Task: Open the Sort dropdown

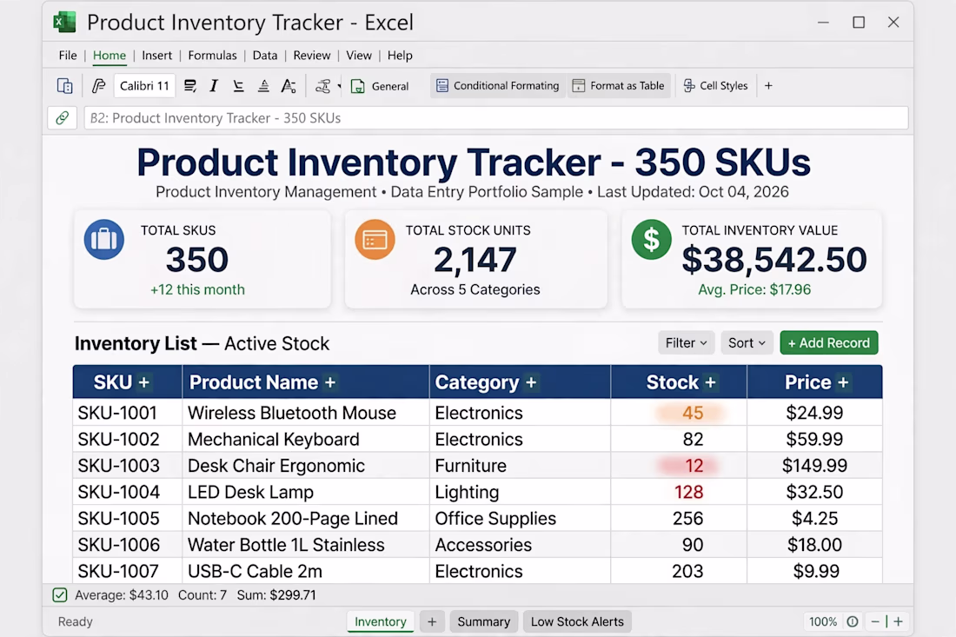Action: coord(747,343)
